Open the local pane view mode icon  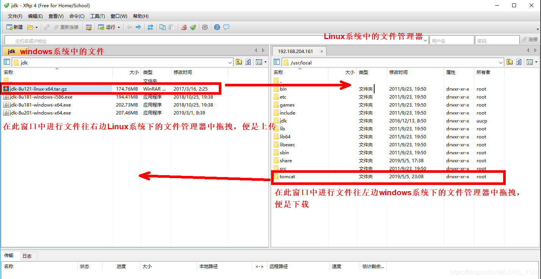point(259,62)
